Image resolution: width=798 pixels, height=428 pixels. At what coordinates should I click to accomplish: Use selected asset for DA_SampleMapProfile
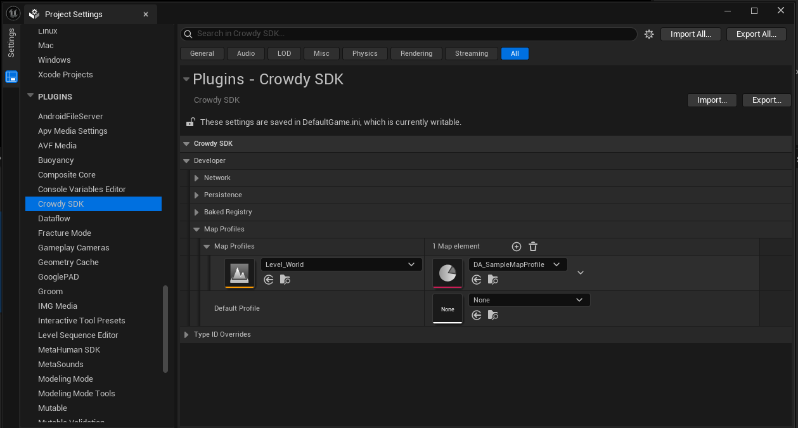coord(477,280)
